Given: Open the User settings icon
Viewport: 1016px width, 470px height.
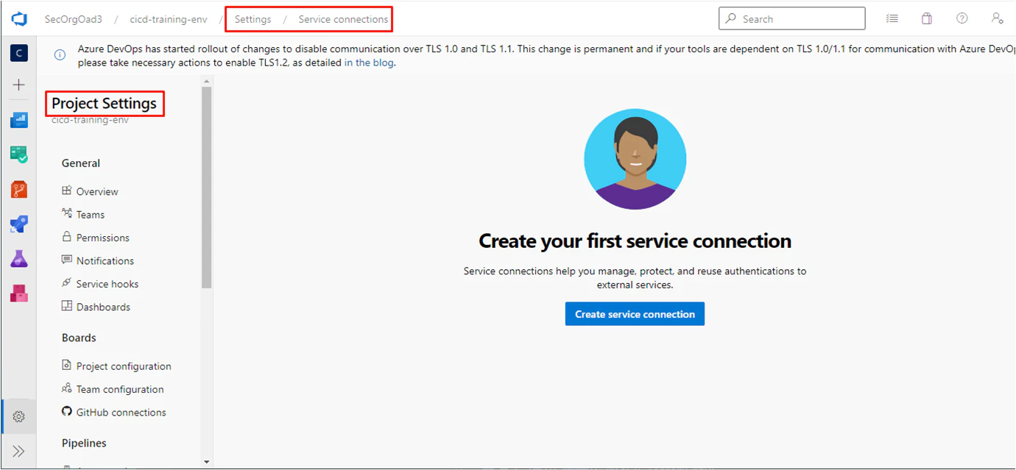Looking at the screenshot, I should (997, 19).
